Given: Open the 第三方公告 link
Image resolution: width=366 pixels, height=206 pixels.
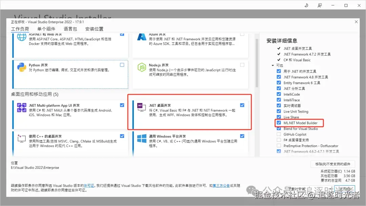Looking at the screenshot, I should click(221, 186).
